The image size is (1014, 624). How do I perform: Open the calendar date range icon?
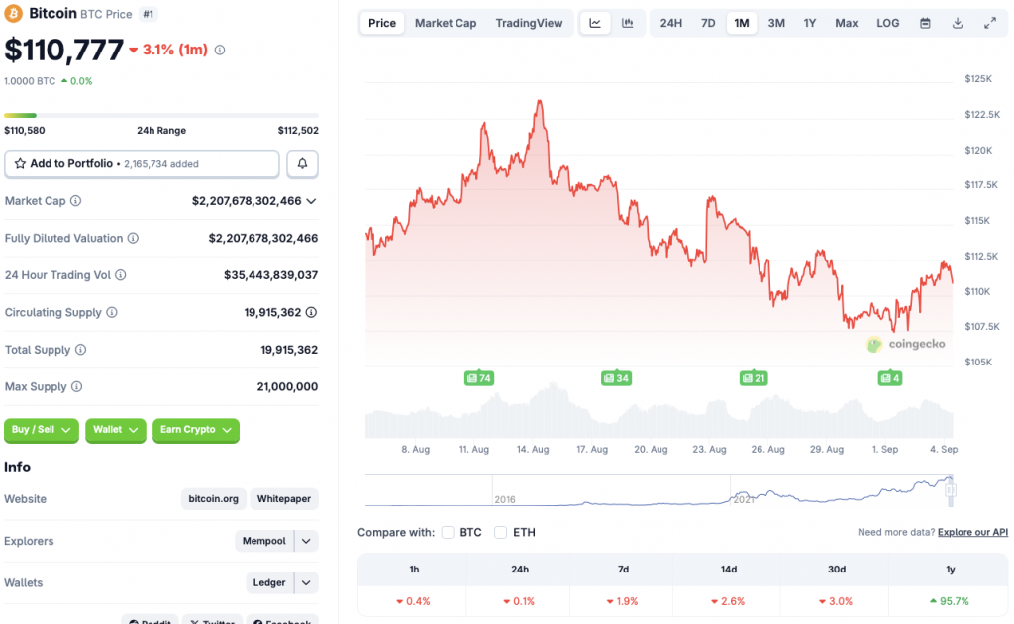pos(925,23)
